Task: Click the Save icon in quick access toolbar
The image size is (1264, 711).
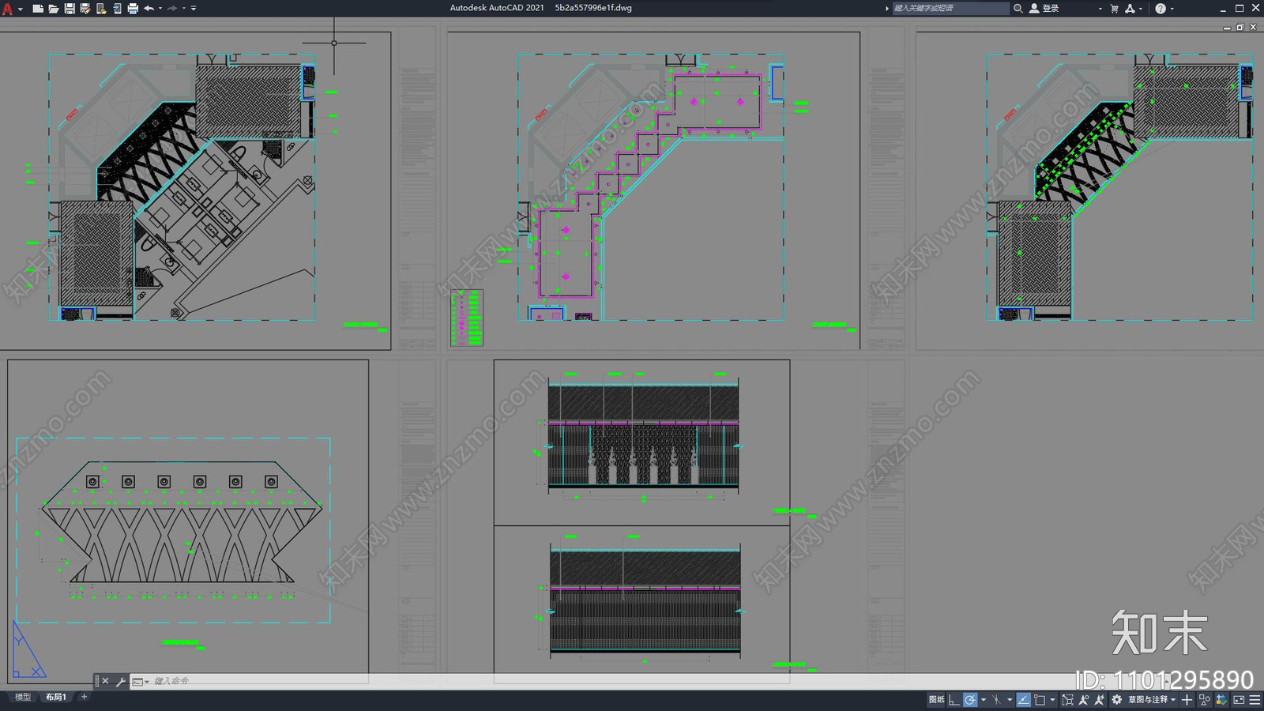Action: click(70, 8)
